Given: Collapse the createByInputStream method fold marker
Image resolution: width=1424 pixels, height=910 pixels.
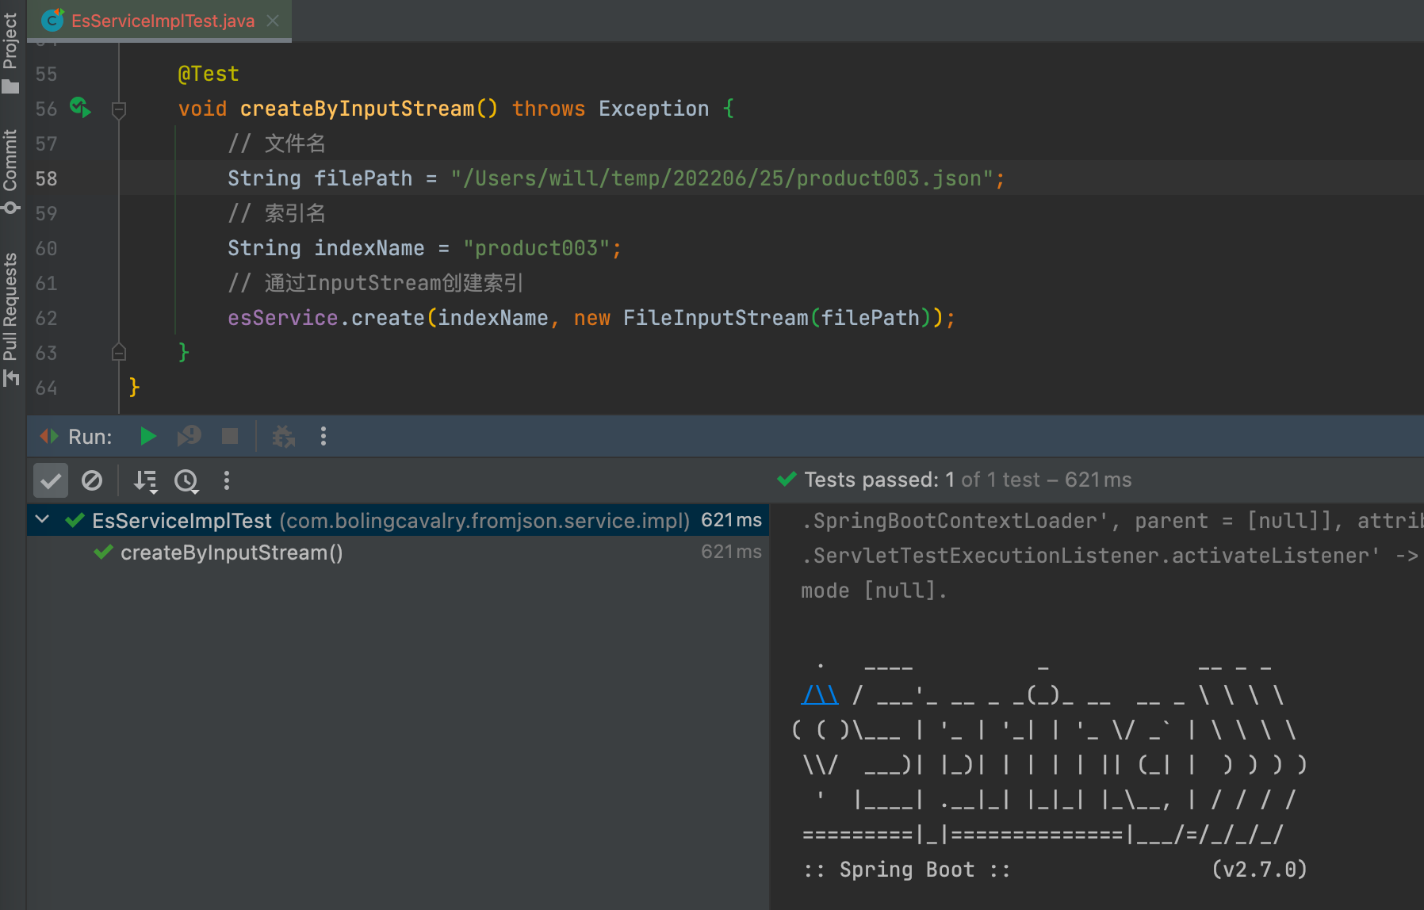Looking at the screenshot, I should (x=119, y=109).
